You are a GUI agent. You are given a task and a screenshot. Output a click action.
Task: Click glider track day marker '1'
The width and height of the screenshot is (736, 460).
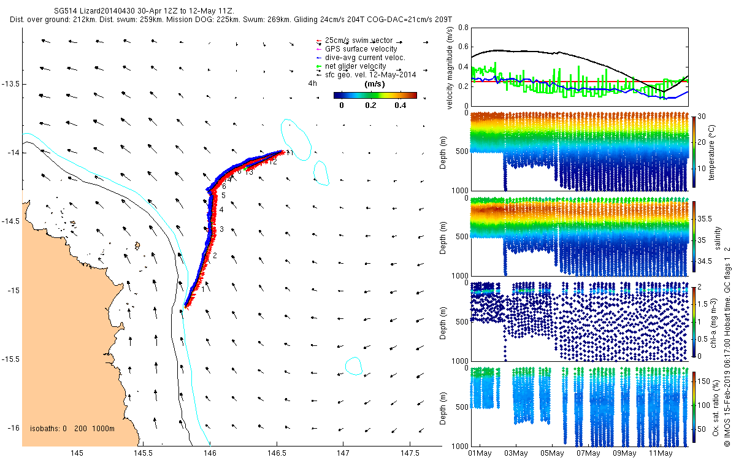coord(203,289)
